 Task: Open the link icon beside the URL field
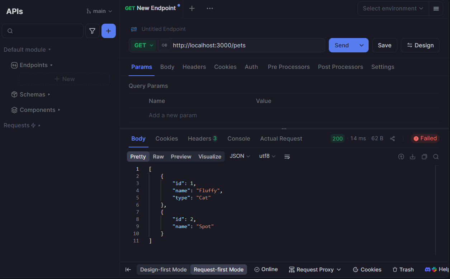[x=164, y=45]
